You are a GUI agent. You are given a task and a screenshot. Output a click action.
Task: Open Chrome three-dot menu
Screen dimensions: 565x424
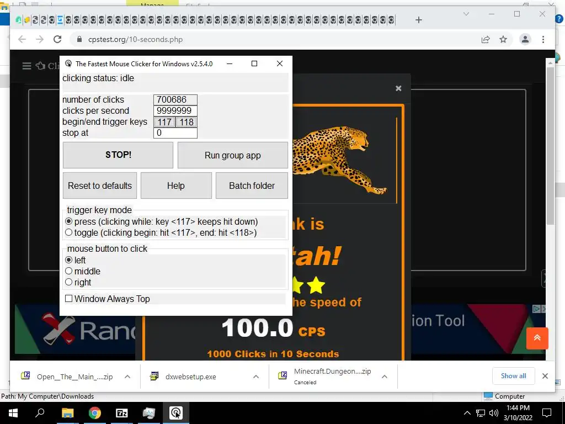(543, 39)
